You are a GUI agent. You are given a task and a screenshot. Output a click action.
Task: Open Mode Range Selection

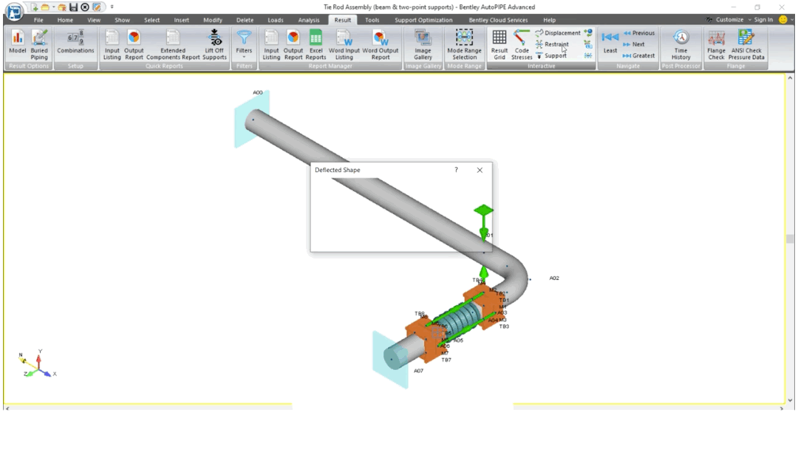click(464, 44)
